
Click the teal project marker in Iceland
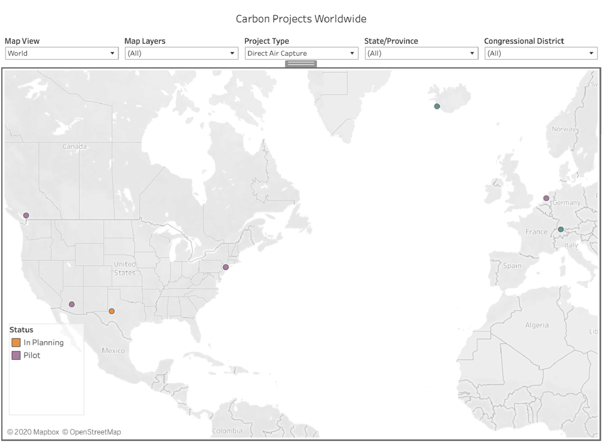(x=437, y=106)
